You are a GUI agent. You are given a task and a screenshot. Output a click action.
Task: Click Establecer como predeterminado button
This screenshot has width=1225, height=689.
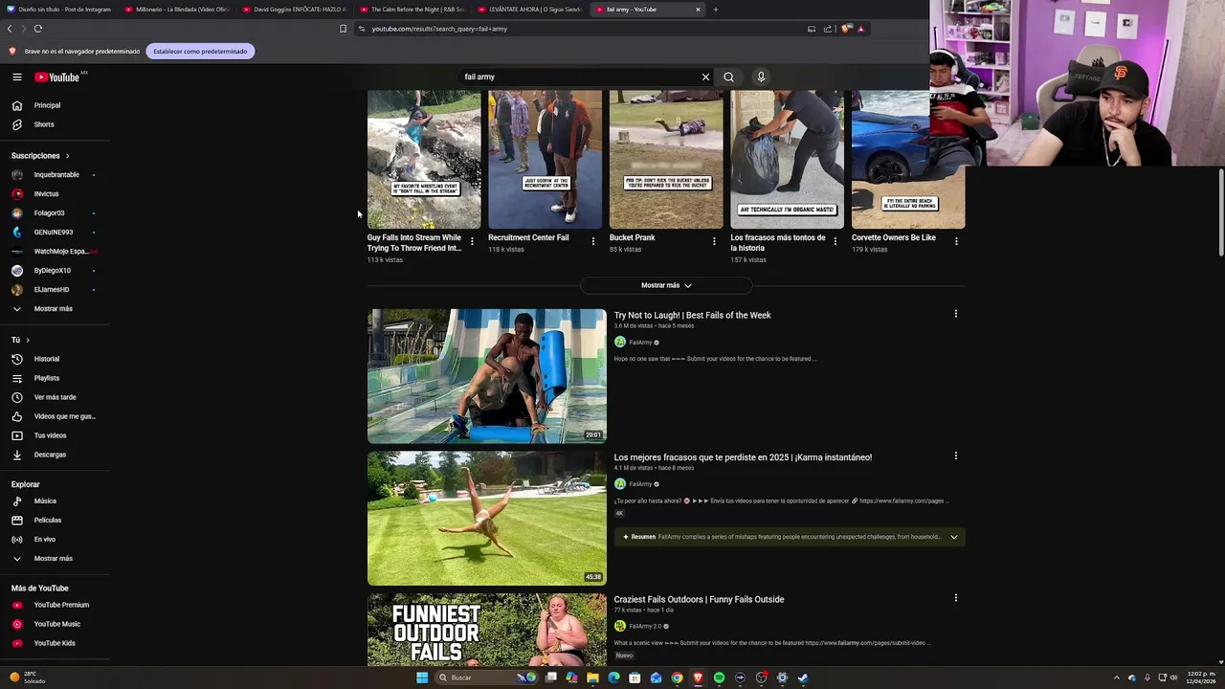[200, 51]
